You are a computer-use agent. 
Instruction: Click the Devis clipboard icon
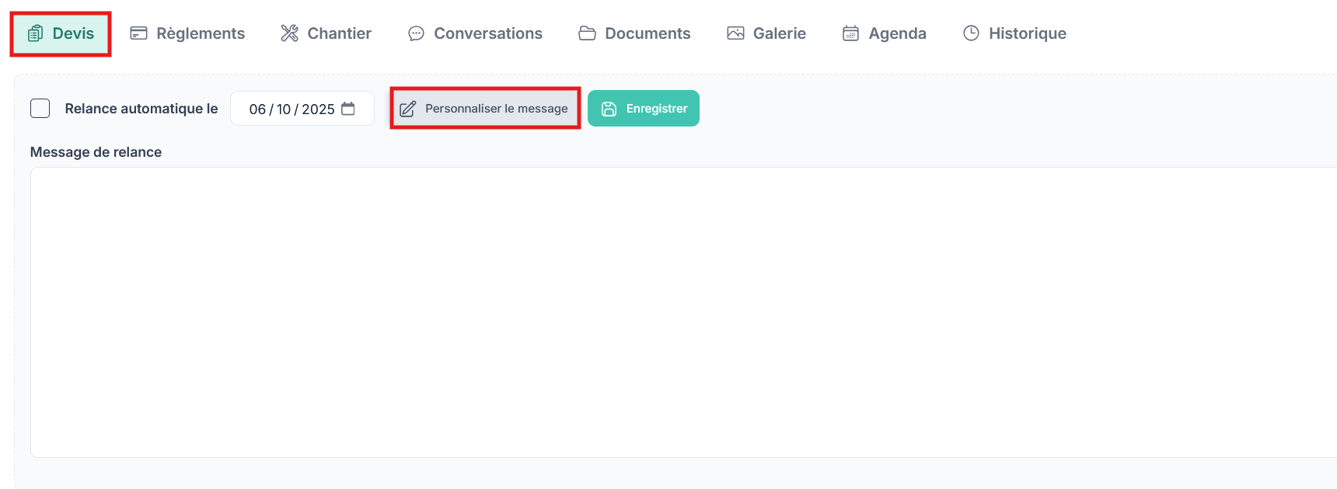pos(35,33)
